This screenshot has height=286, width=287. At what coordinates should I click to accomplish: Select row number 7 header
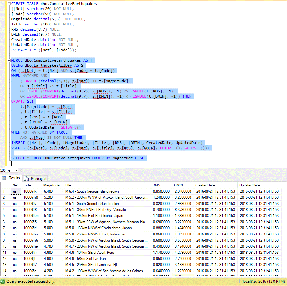(x=6, y=228)
